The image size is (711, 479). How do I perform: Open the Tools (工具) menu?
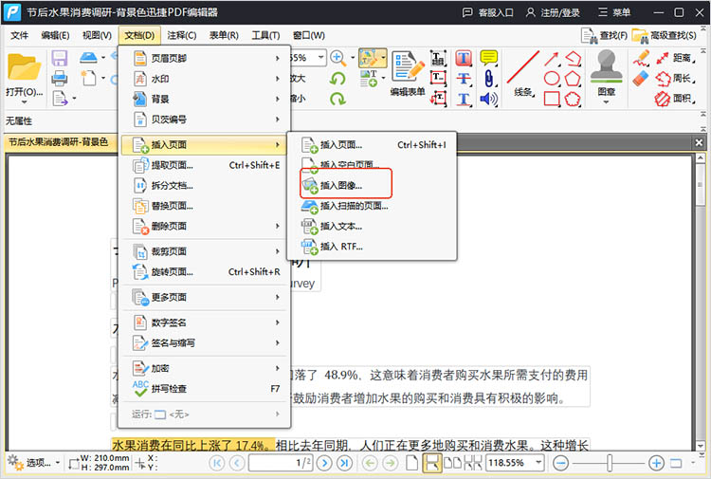click(265, 35)
